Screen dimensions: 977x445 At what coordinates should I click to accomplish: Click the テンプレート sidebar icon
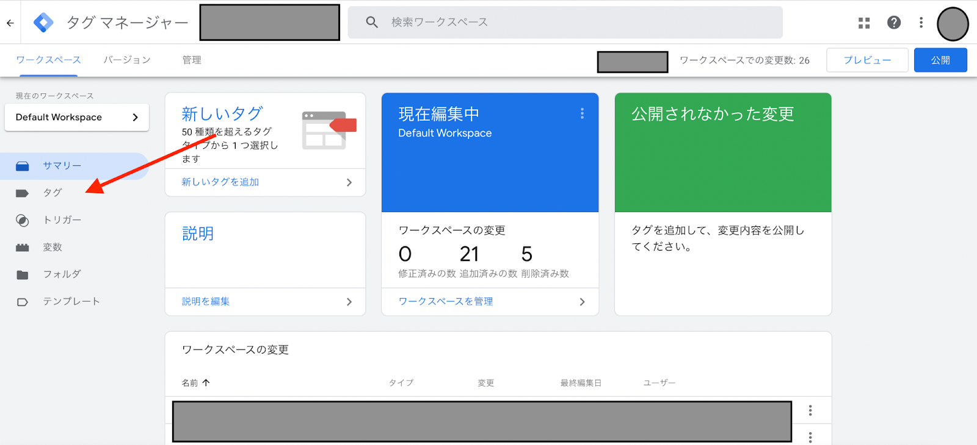tap(23, 302)
